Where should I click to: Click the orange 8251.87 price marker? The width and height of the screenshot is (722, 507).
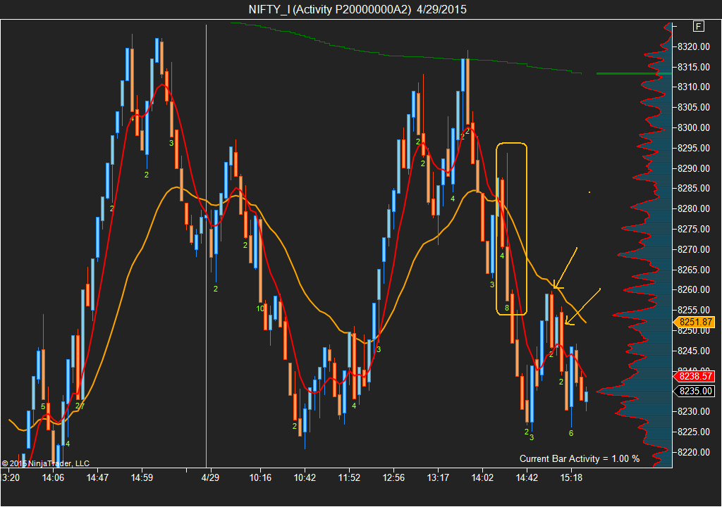click(695, 322)
